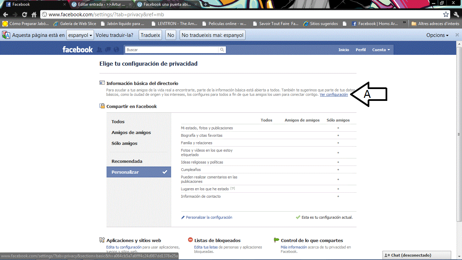Viewport: 462px width, 260px height.
Task: Click the Tradueix translate button
Action: [x=150, y=35]
